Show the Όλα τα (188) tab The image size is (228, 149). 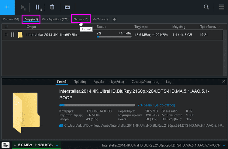(x=11, y=19)
